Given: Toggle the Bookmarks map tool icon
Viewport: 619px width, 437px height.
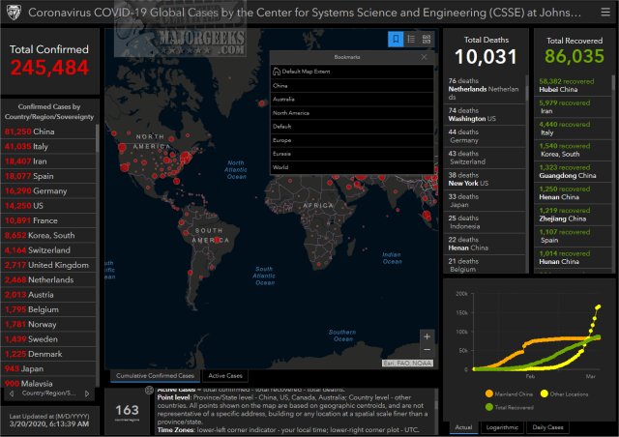Looking at the screenshot, I should point(396,39).
